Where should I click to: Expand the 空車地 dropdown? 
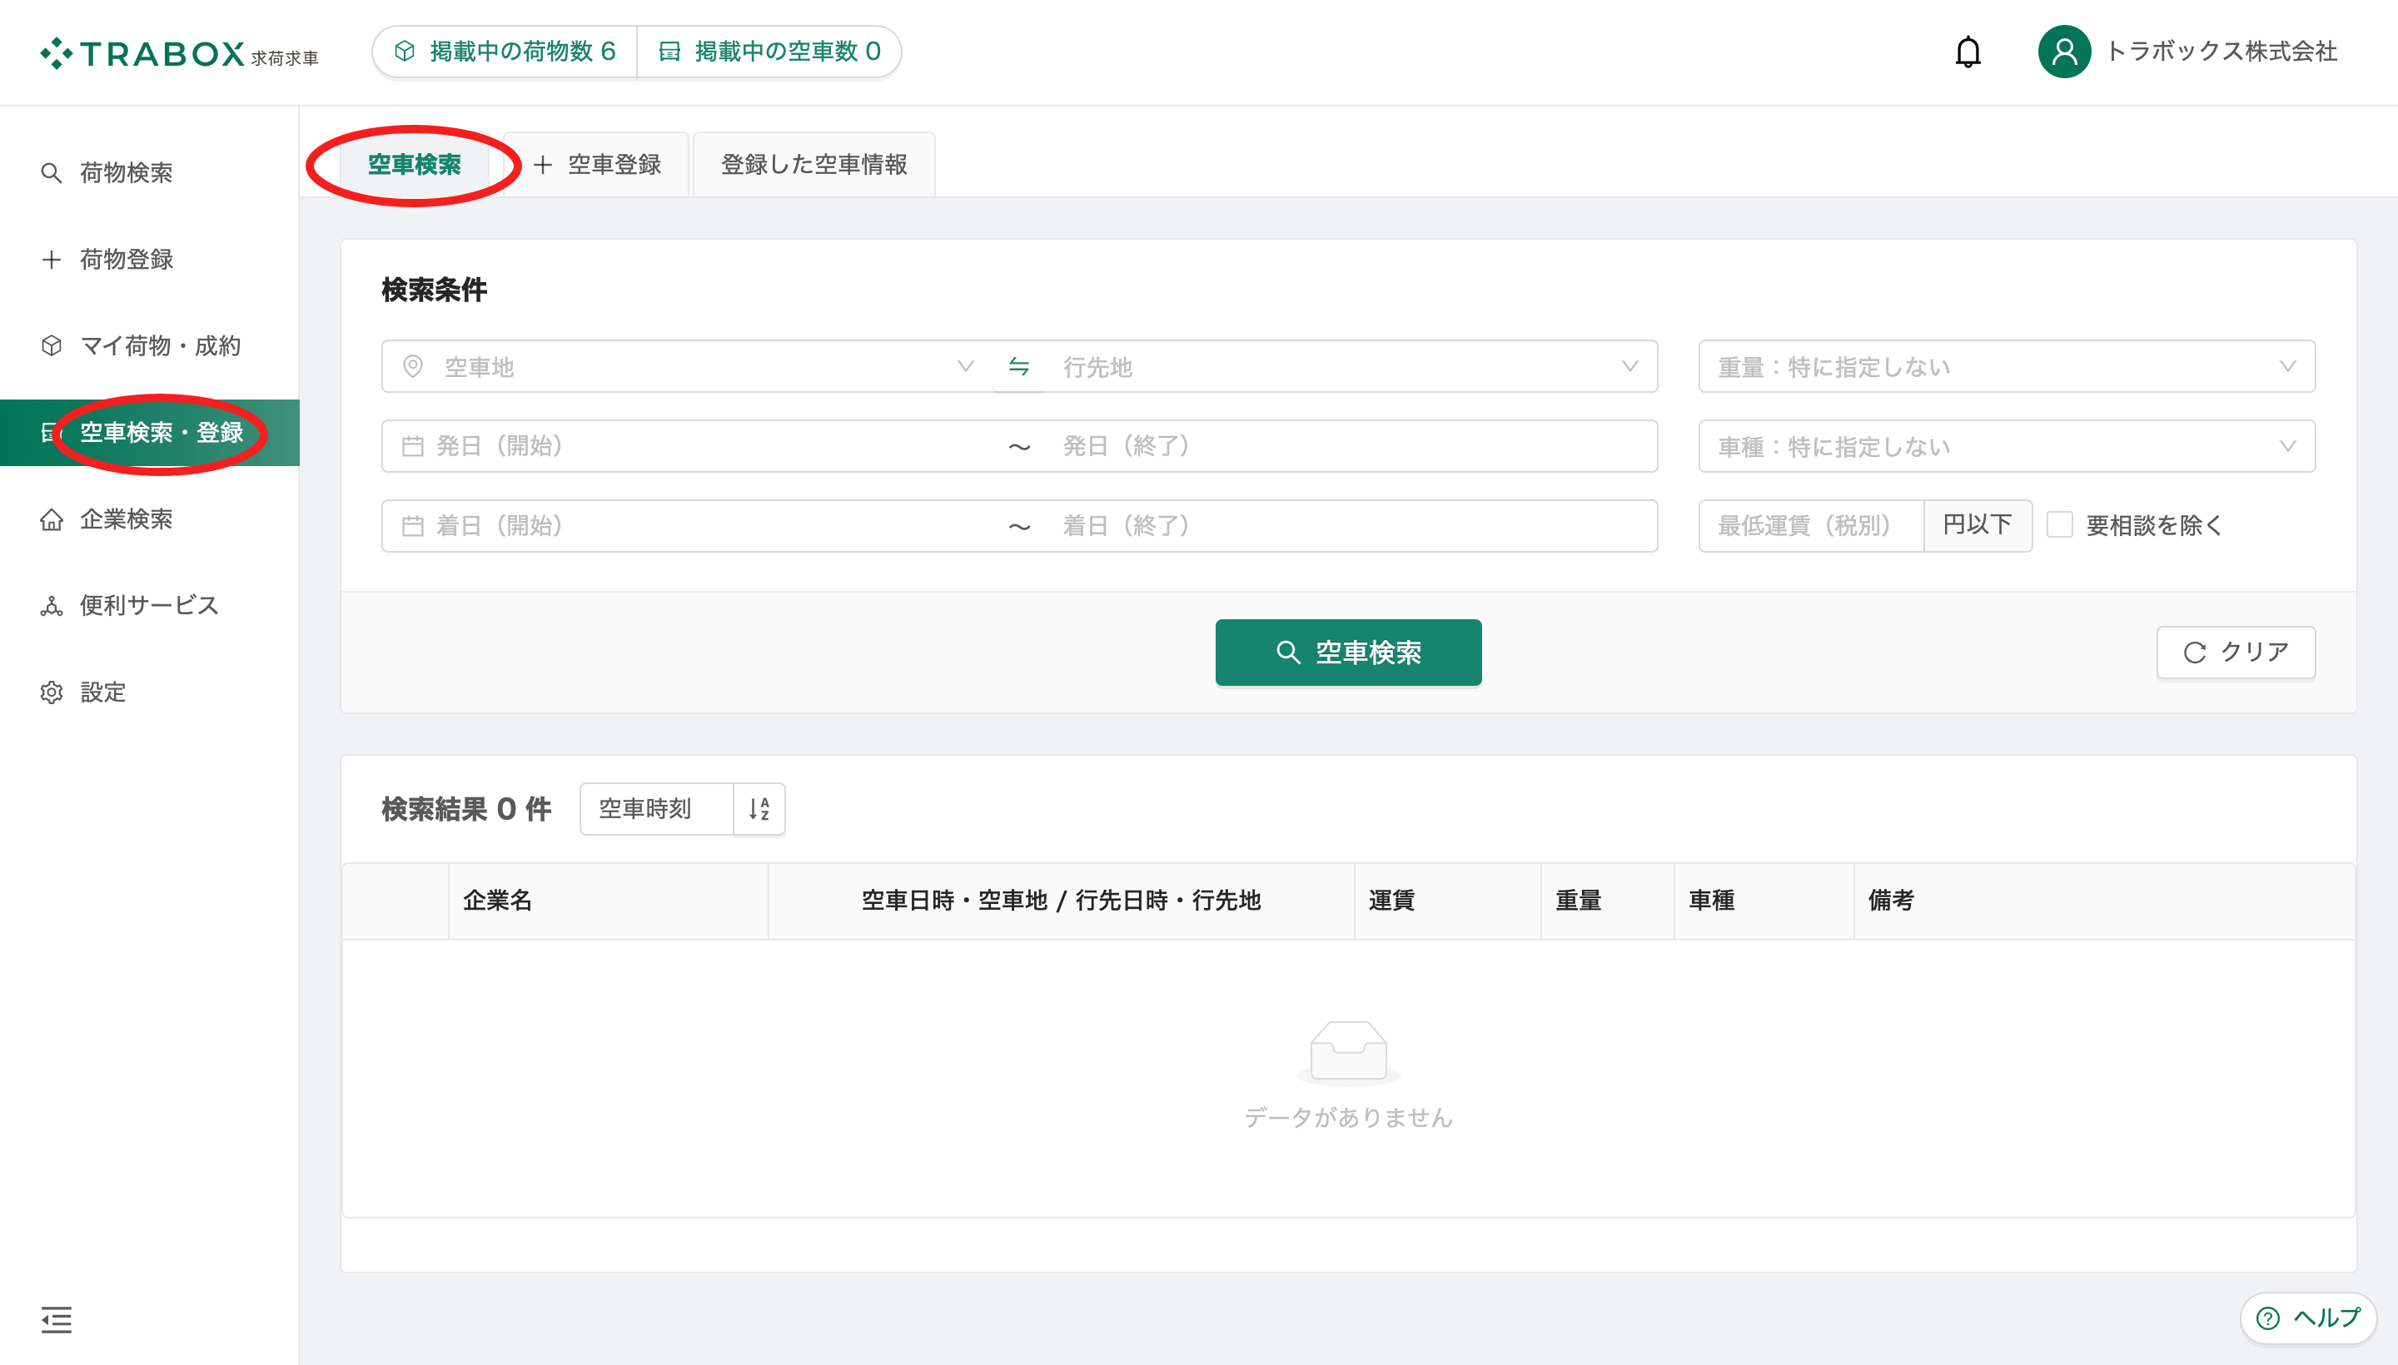point(965,366)
